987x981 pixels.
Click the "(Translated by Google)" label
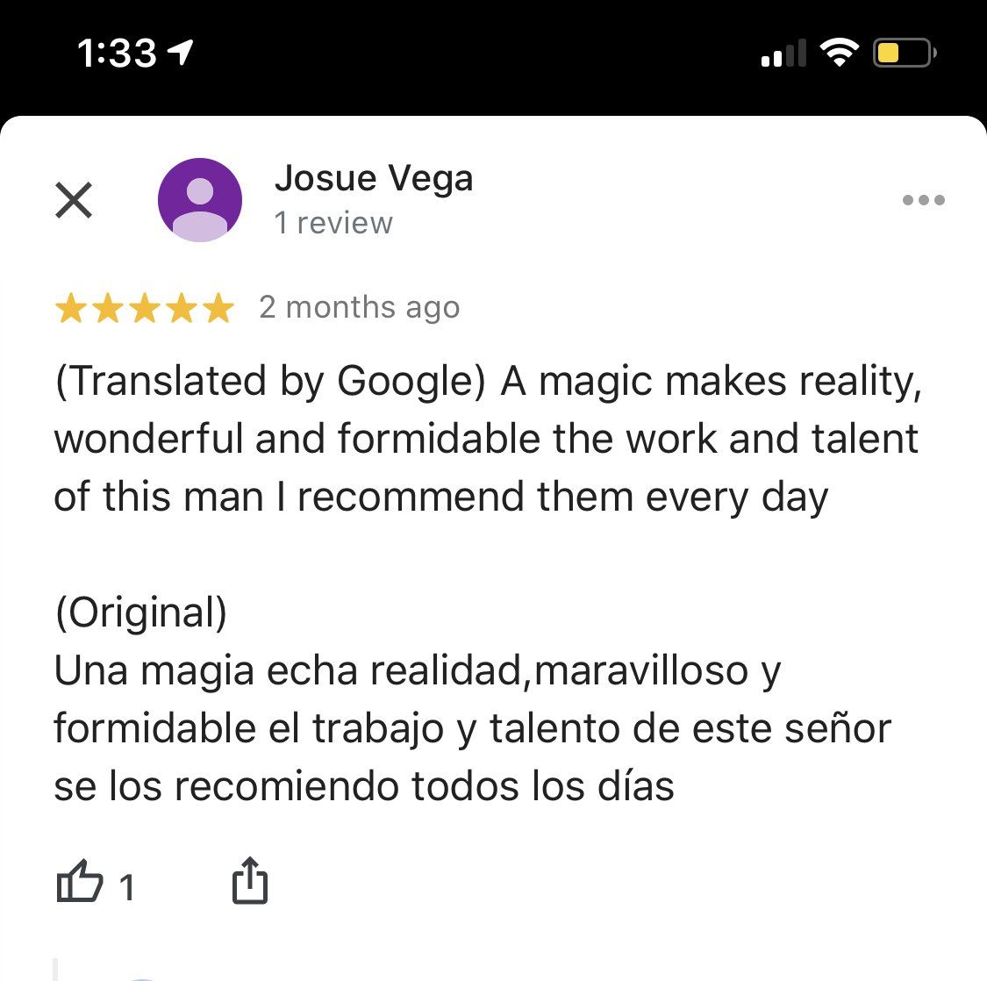pos(270,382)
